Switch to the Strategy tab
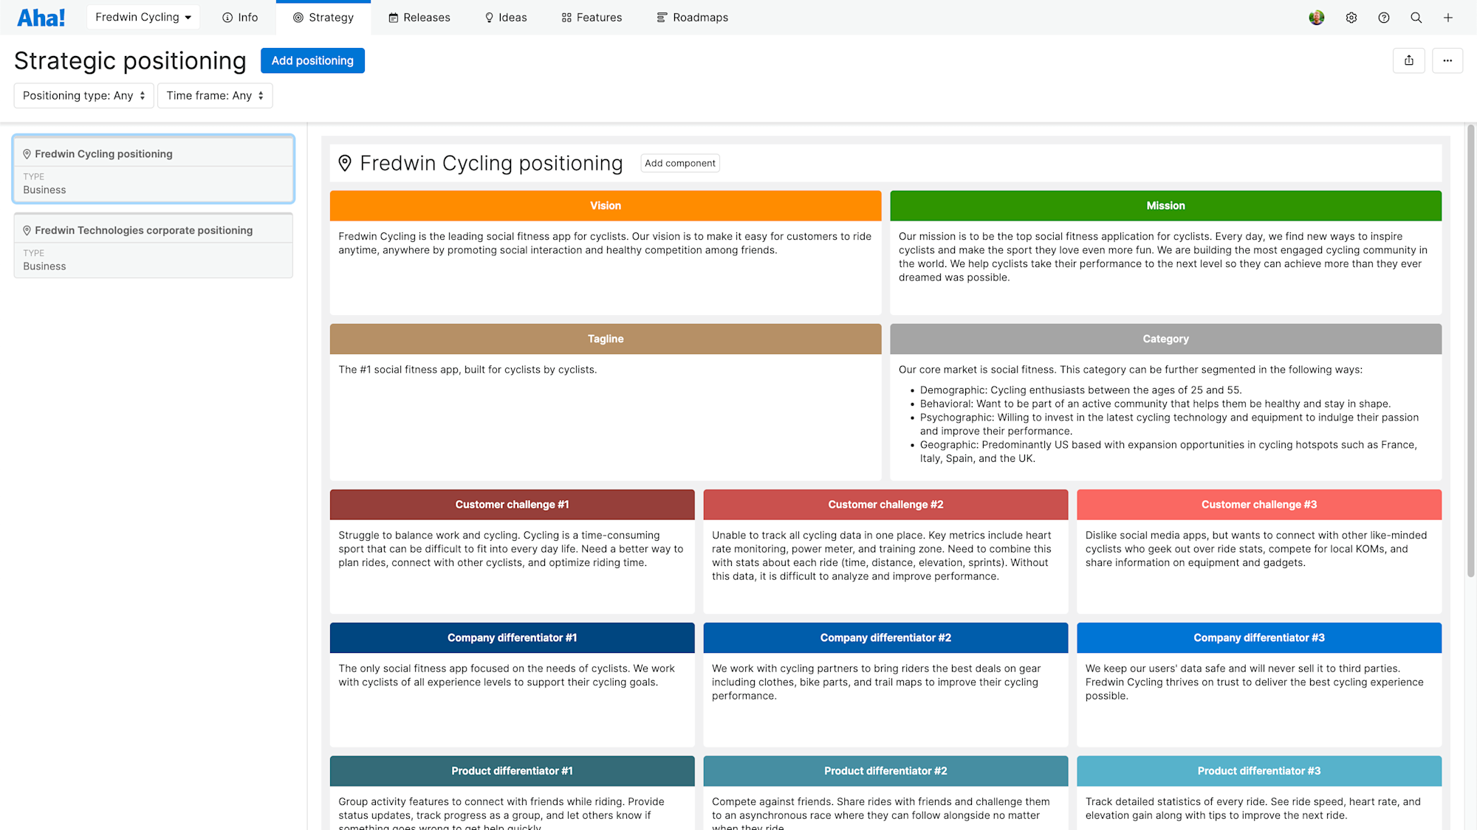 click(323, 17)
